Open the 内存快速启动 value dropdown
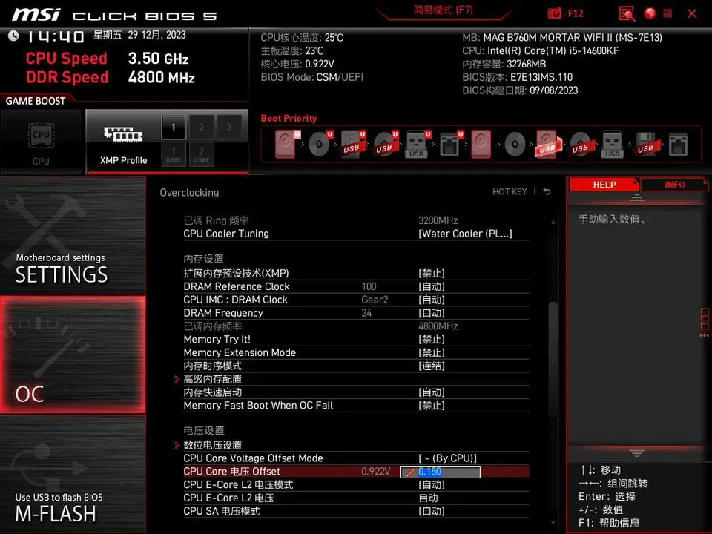Image resolution: width=712 pixels, height=534 pixels. pos(432,392)
